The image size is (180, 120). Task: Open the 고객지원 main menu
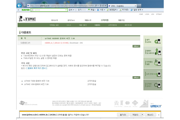[x=104, y=20]
